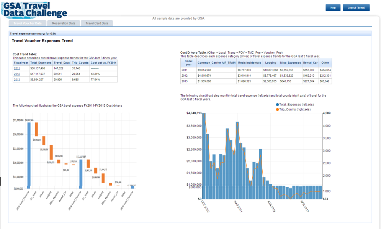
Task: Select the $60,842 Other cell
Action: click(325, 81)
